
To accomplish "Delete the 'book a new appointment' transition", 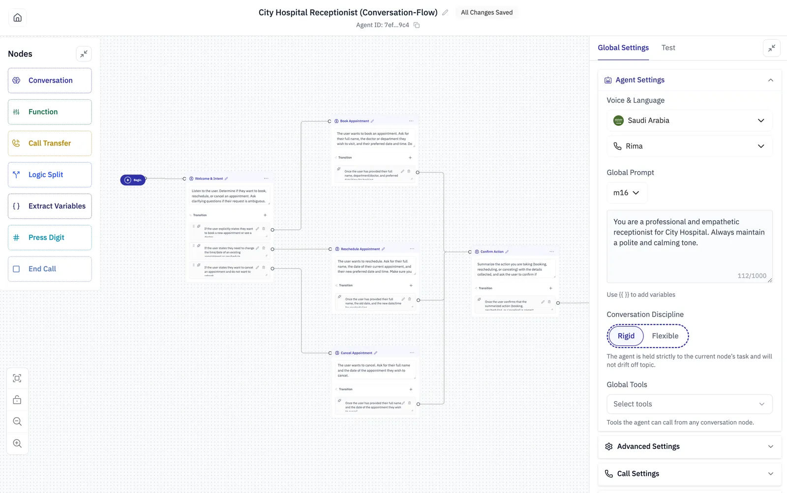I will pyautogui.click(x=264, y=229).
